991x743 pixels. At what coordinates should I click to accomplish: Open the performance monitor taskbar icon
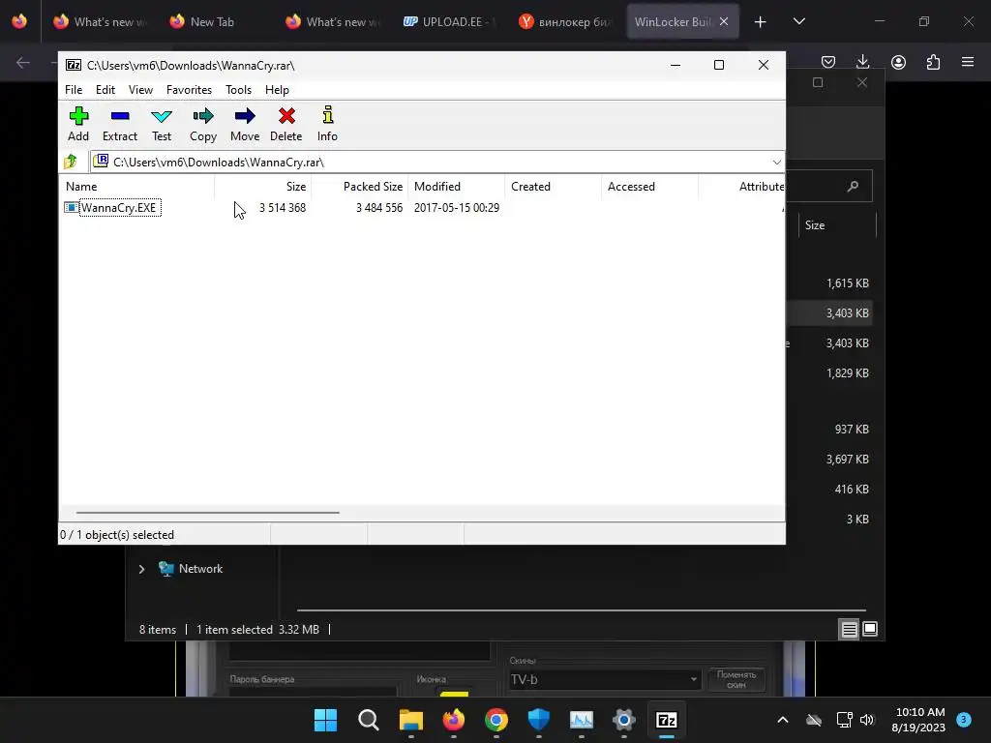[x=581, y=720]
